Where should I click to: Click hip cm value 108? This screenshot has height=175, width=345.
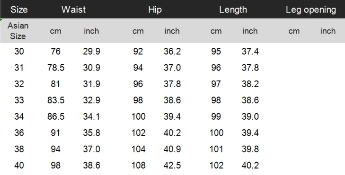139,165
